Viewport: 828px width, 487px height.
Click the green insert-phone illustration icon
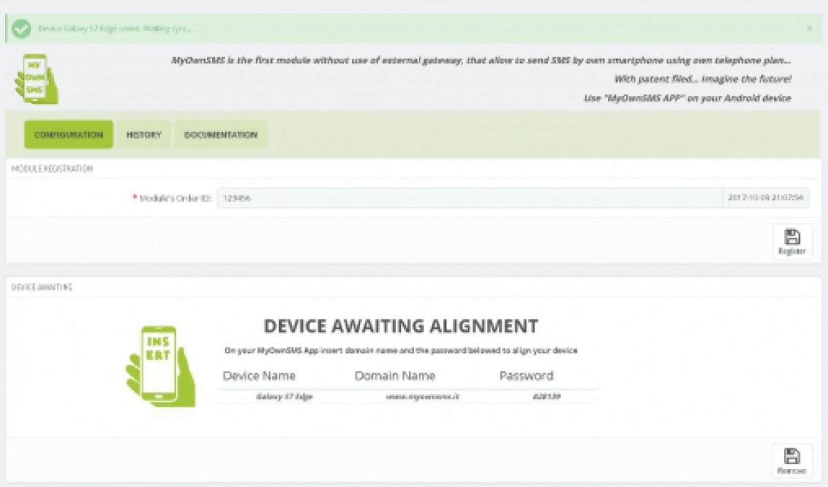tap(160, 366)
